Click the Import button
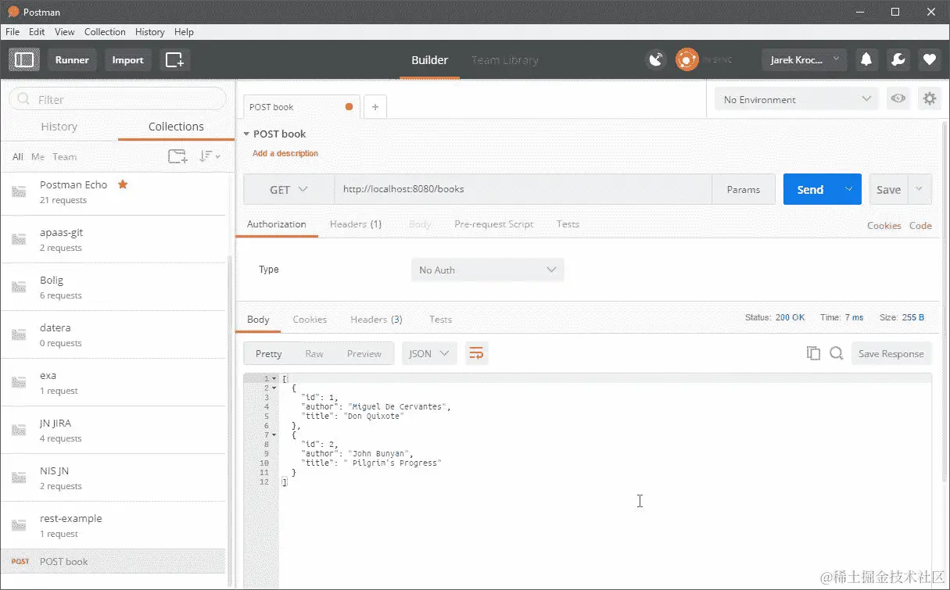 click(127, 60)
